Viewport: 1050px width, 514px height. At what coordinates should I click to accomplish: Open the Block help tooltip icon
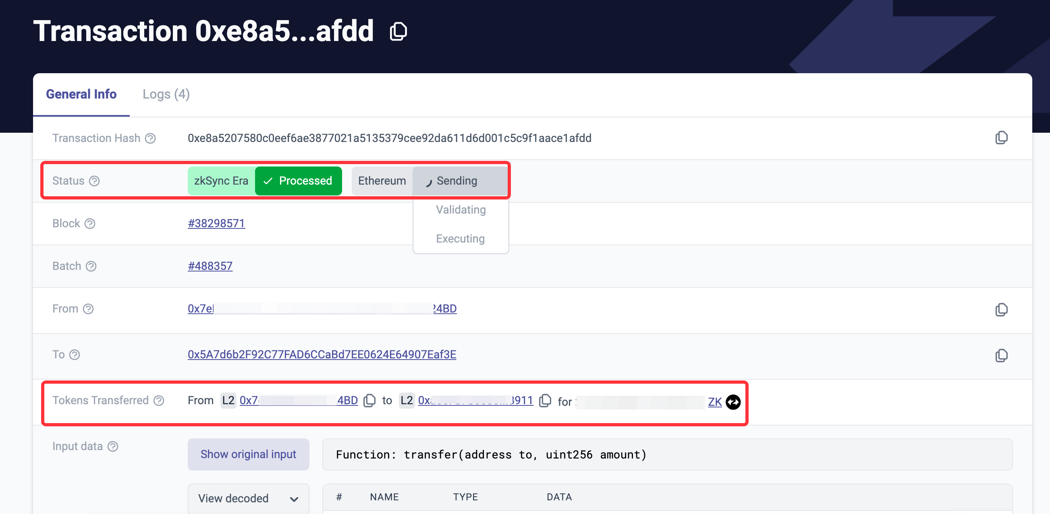click(x=90, y=224)
